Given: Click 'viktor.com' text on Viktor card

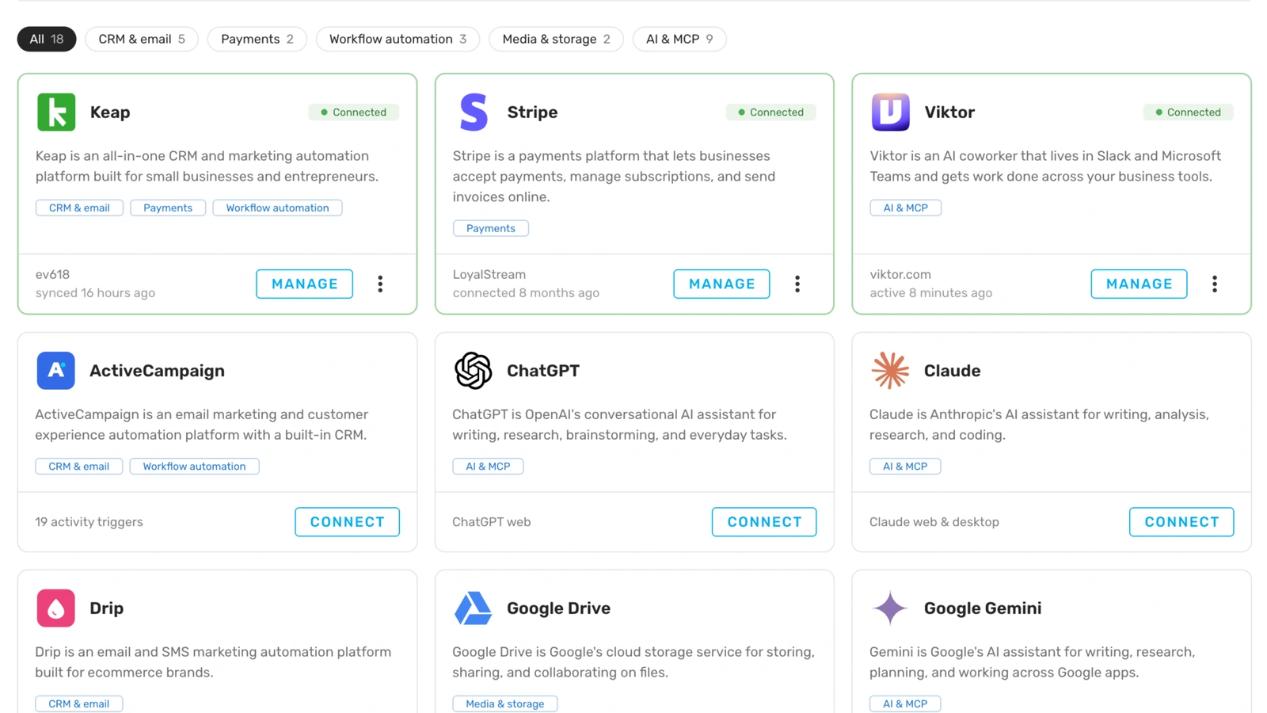Looking at the screenshot, I should (900, 274).
